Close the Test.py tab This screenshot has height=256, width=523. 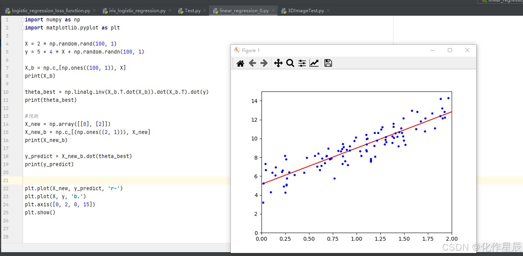tap(205, 11)
